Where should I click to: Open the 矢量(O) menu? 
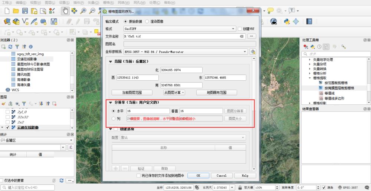[93, 3]
